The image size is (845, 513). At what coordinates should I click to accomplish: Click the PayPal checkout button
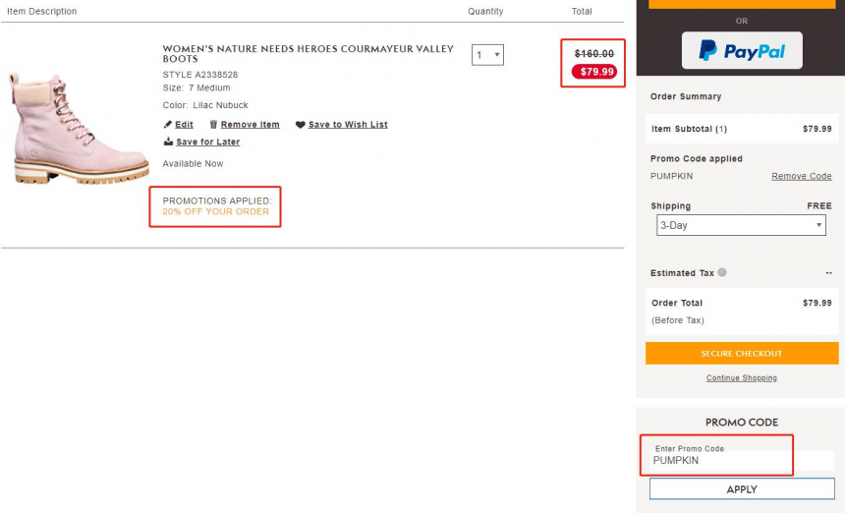(x=742, y=51)
